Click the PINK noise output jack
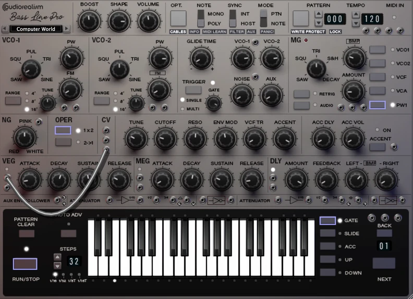The height and width of the screenshot is (299, 413). click(x=39, y=121)
